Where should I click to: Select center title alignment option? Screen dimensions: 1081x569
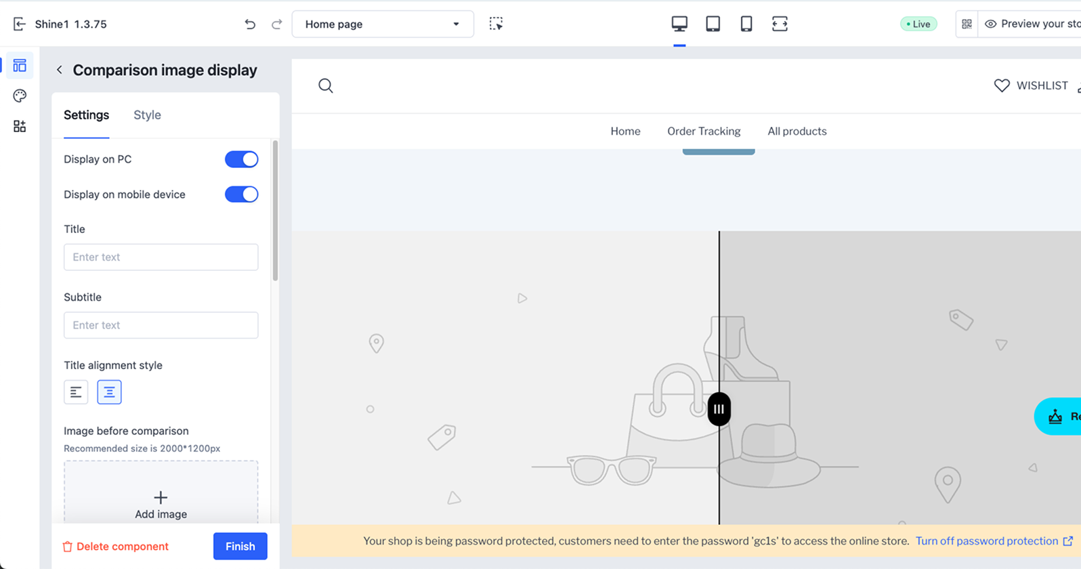[x=109, y=392]
